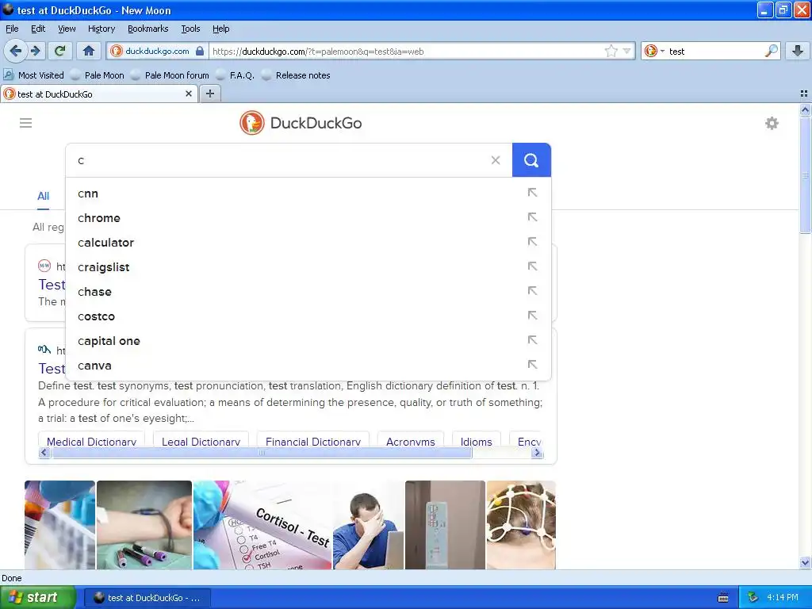Select the 'craigslist' suggestion
812x609 pixels.
308,267
